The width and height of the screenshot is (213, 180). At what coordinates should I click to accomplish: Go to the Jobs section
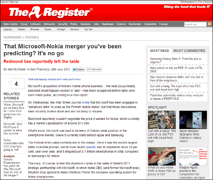coord(96,24)
